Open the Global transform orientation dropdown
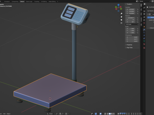 [51, 114]
